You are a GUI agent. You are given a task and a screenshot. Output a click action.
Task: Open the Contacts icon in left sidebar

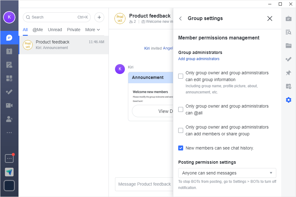[9, 119]
